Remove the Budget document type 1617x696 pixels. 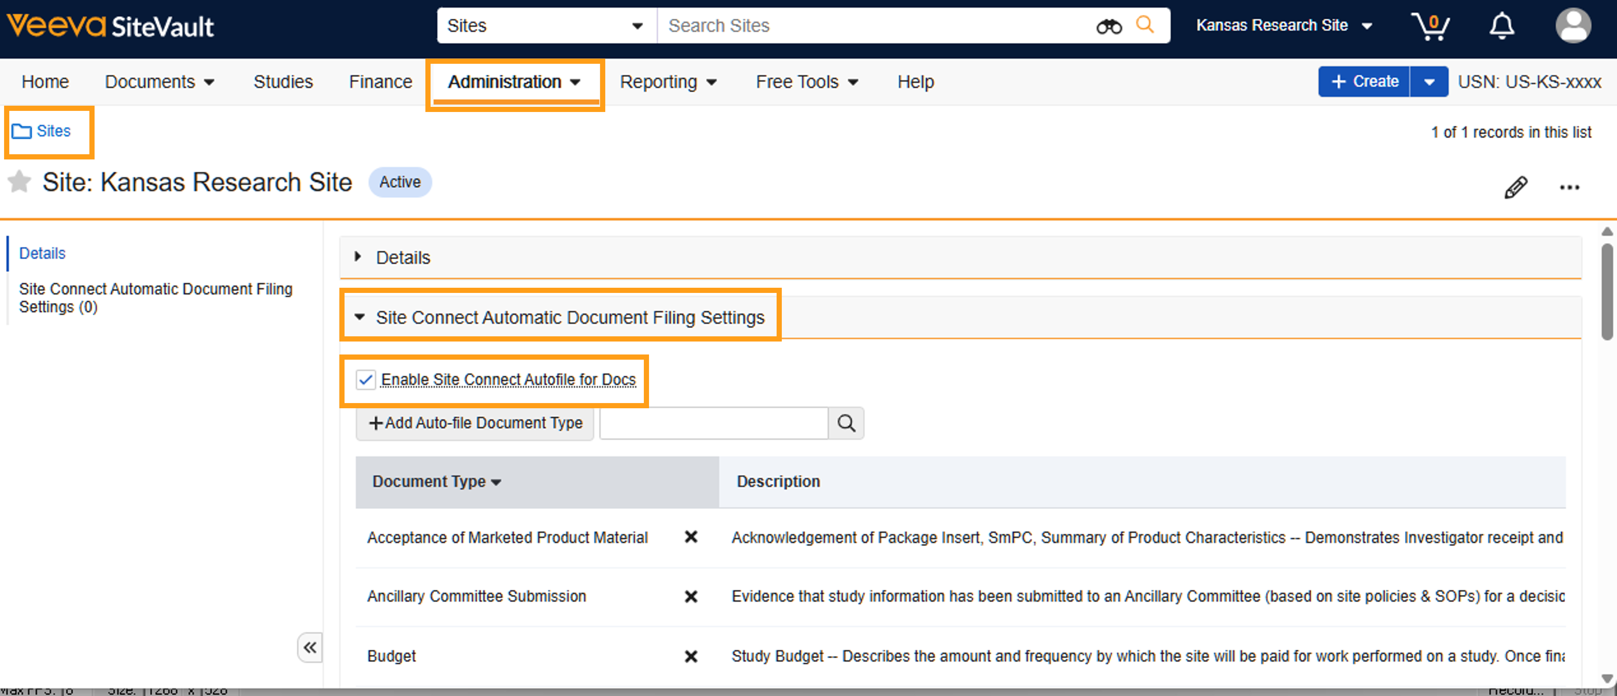click(x=691, y=656)
